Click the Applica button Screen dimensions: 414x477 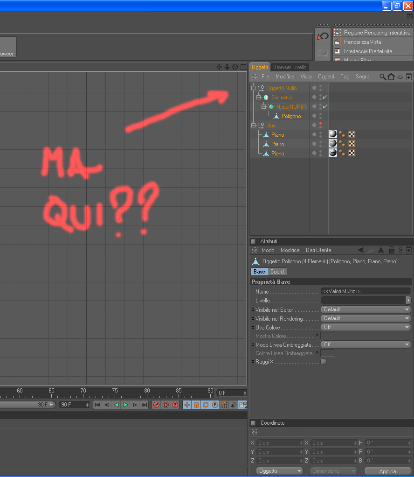(x=387, y=471)
